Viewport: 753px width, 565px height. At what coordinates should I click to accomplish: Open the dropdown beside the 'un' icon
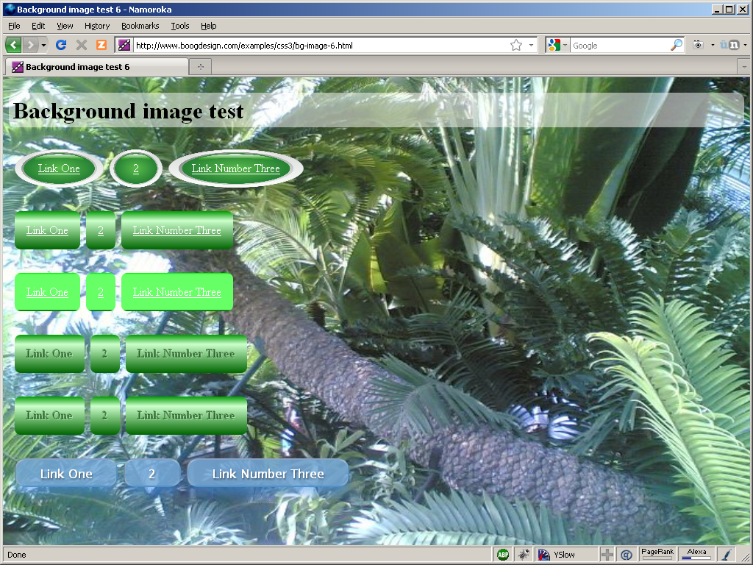[746, 45]
